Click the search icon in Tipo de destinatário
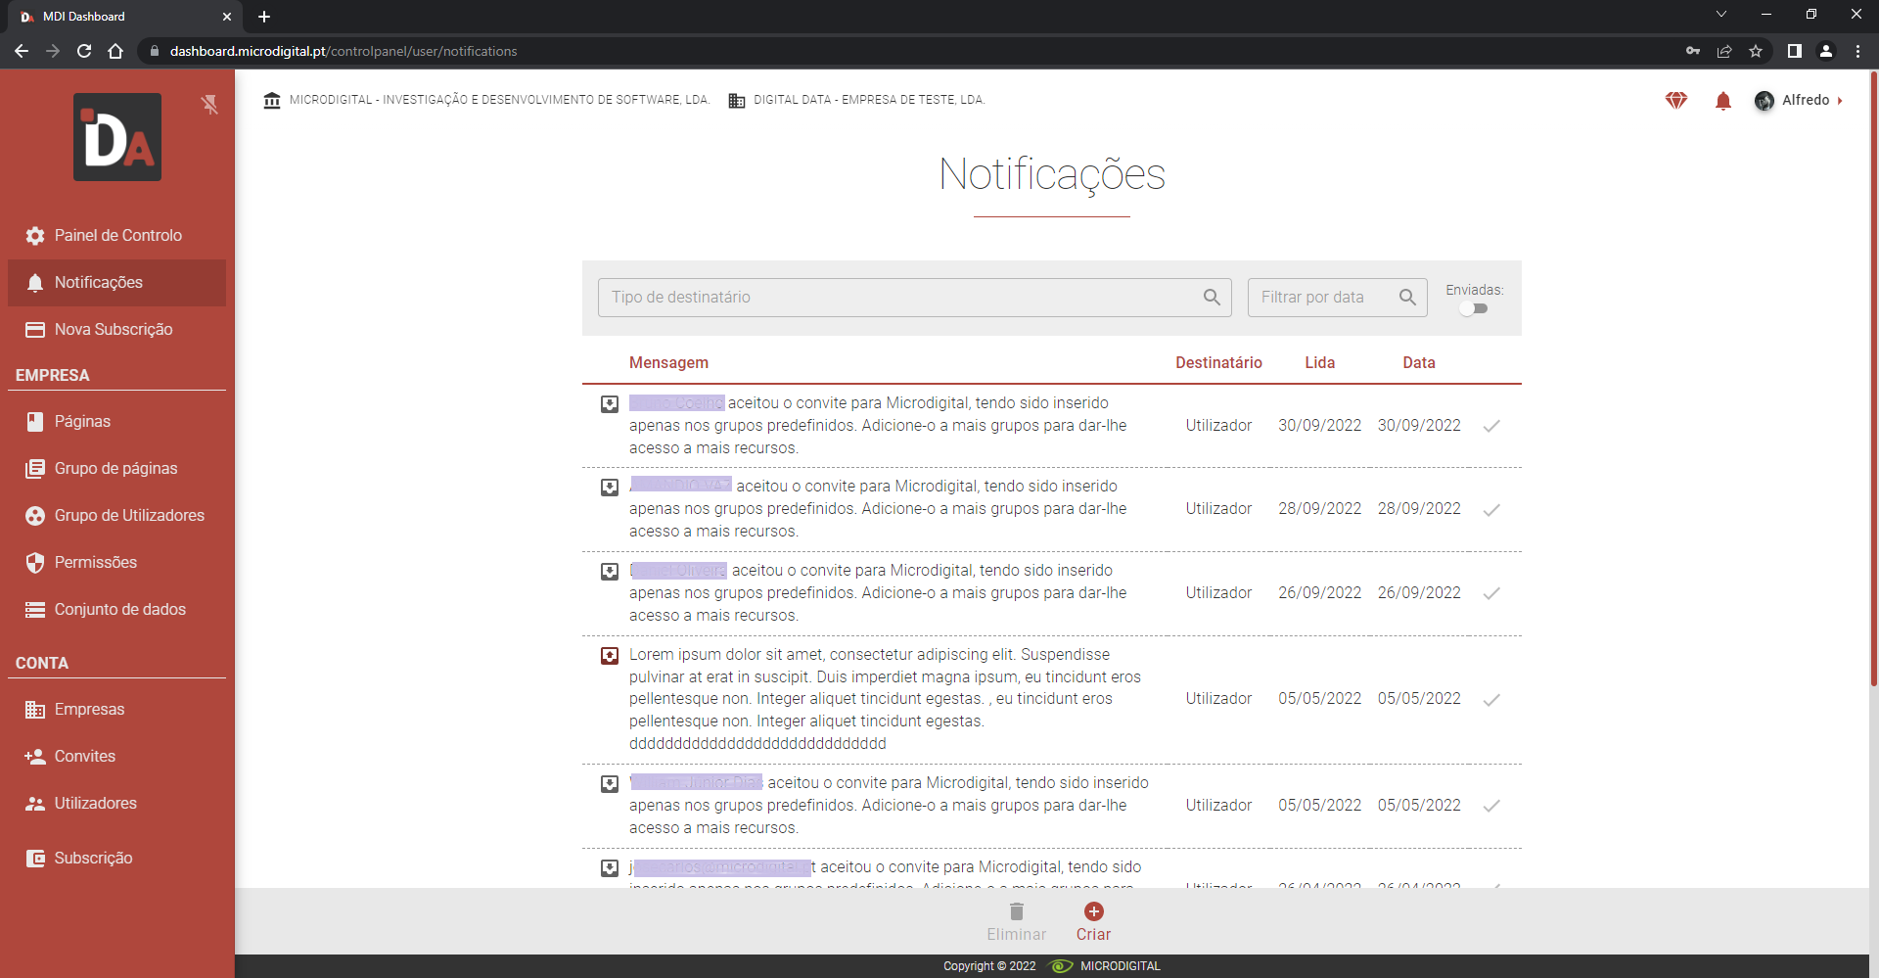 click(x=1212, y=297)
